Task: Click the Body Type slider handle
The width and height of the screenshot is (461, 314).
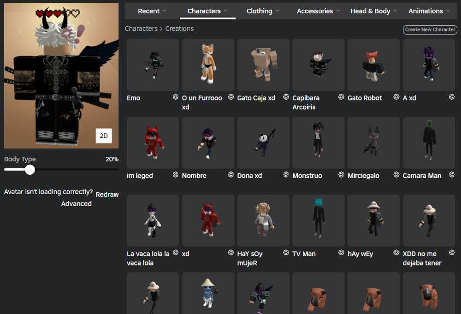Action: click(x=30, y=170)
